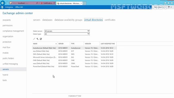Image resolution: width=174 pixels, height=98 pixels.
Task: Open recipients in left navigation
Action: click(x=7, y=20)
